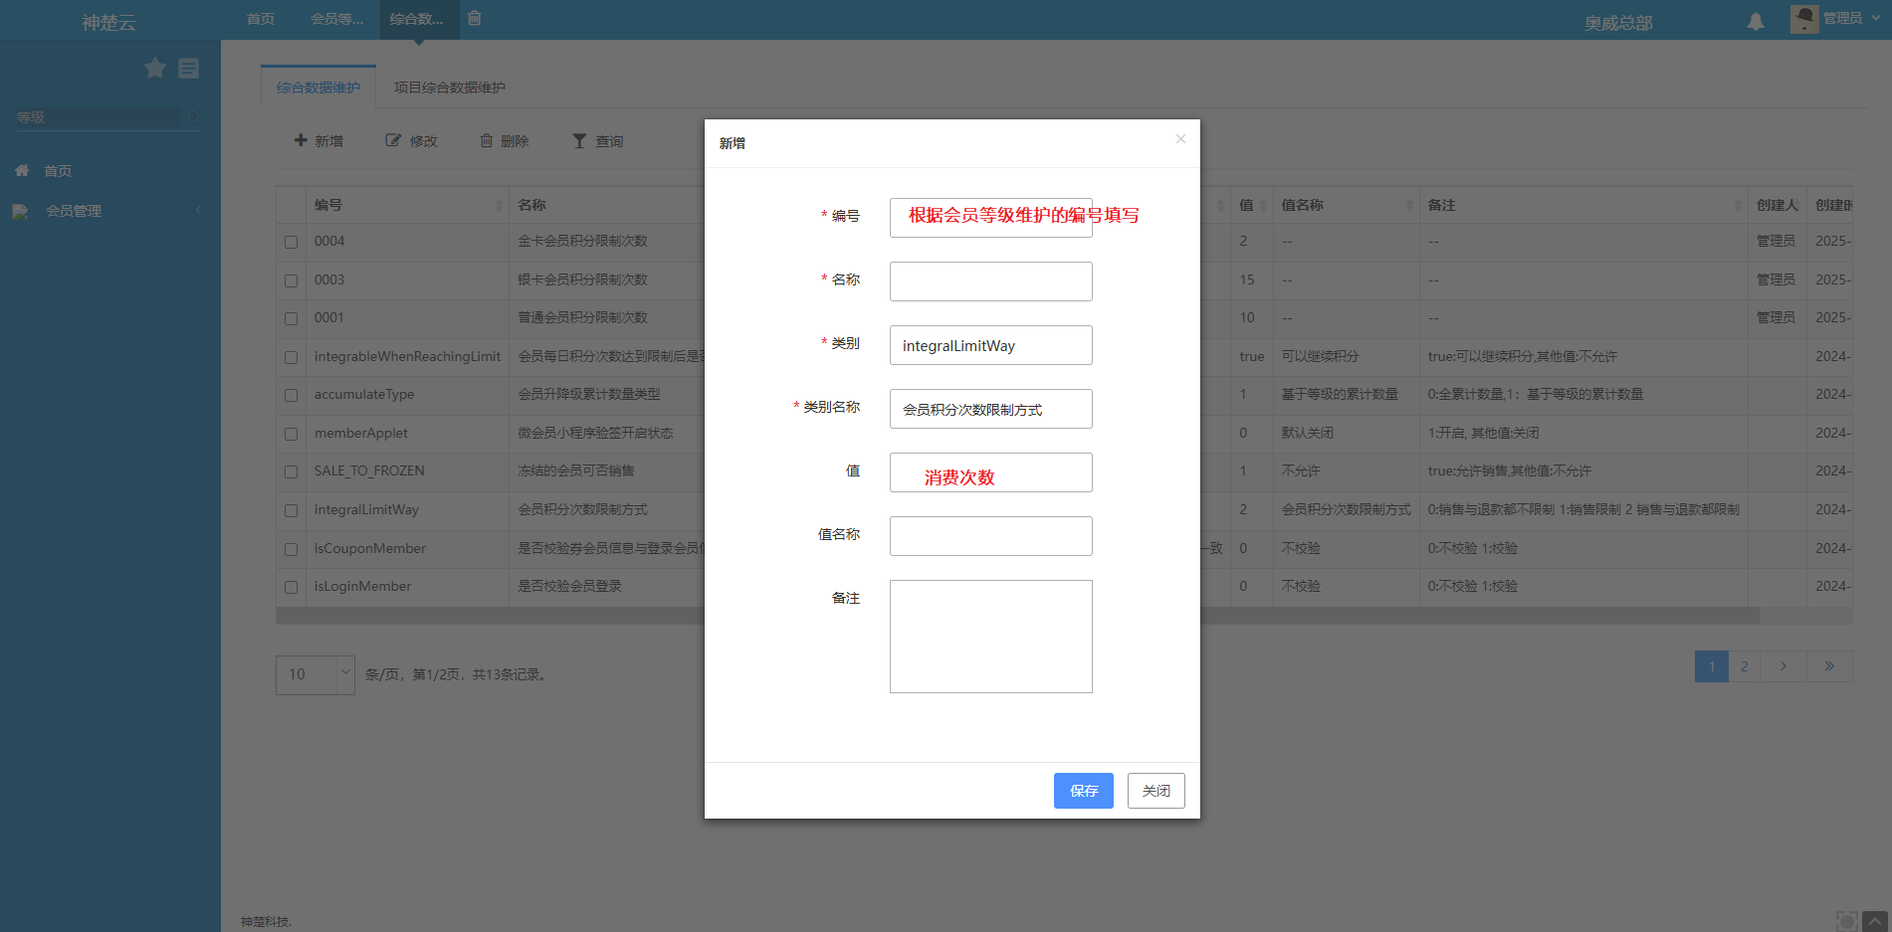The height and width of the screenshot is (932, 1892).
Task: Open the notification bell
Action: click(x=1756, y=21)
